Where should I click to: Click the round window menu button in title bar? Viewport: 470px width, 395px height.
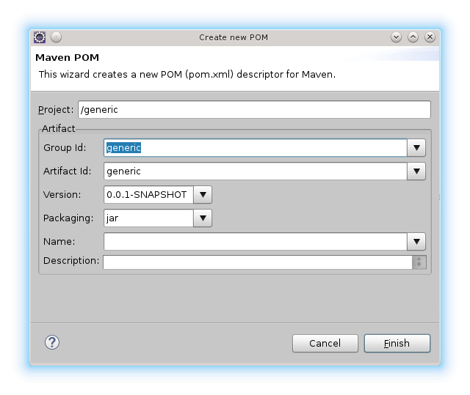pos(56,37)
